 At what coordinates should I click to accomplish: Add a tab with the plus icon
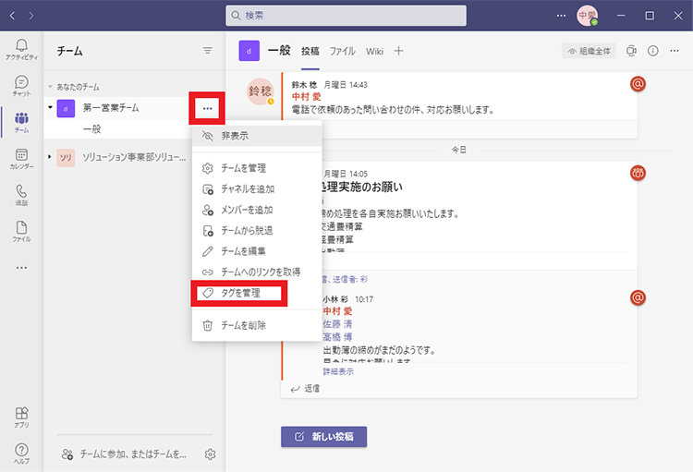coord(398,51)
